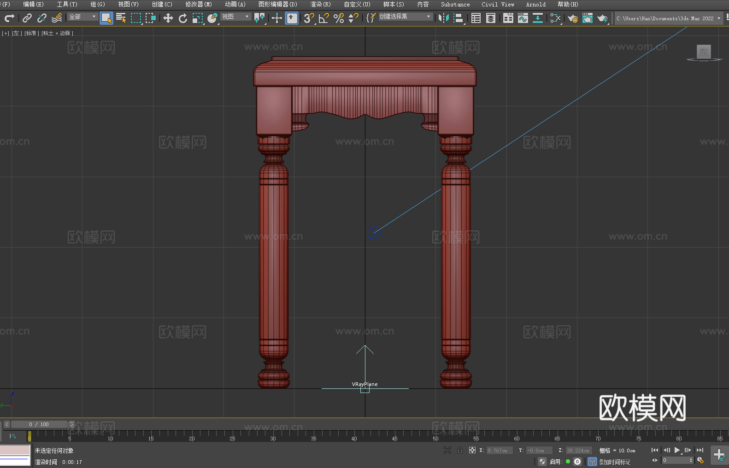
Task: Click the Mirror tool
Action: pos(444,18)
